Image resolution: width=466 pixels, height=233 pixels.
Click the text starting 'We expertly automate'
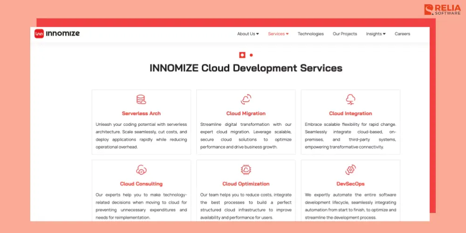(350, 206)
